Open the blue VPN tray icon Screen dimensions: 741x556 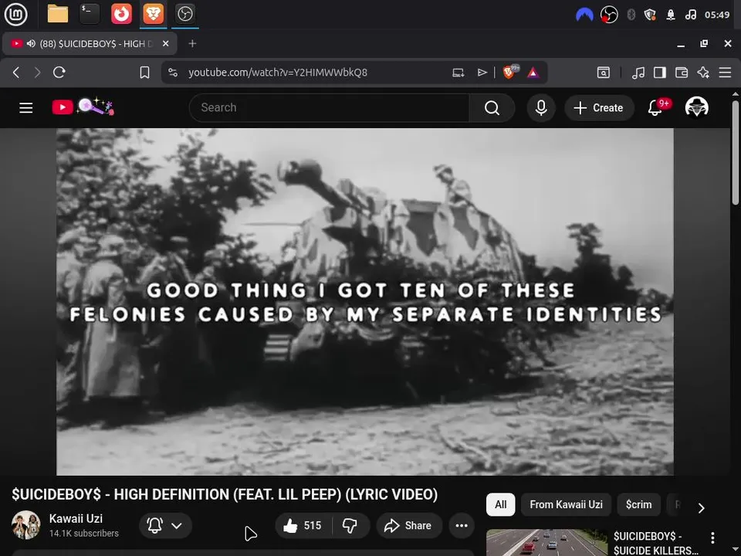[x=584, y=15]
